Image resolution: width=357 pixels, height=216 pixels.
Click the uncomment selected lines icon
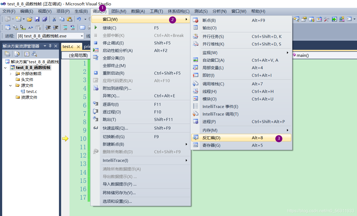click(x=73, y=27)
